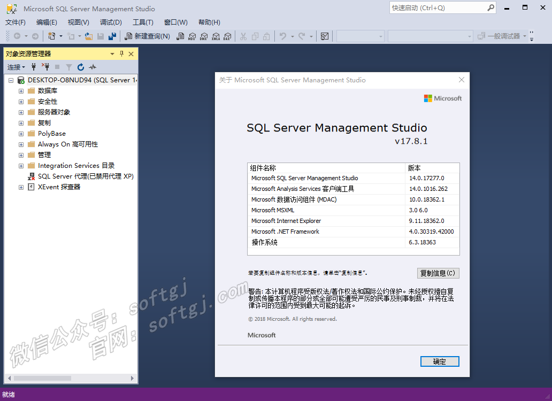Image resolution: width=552 pixels, height=401 pixels.
Task: Click the Database Engine Query icon
Action: (180, 36)
